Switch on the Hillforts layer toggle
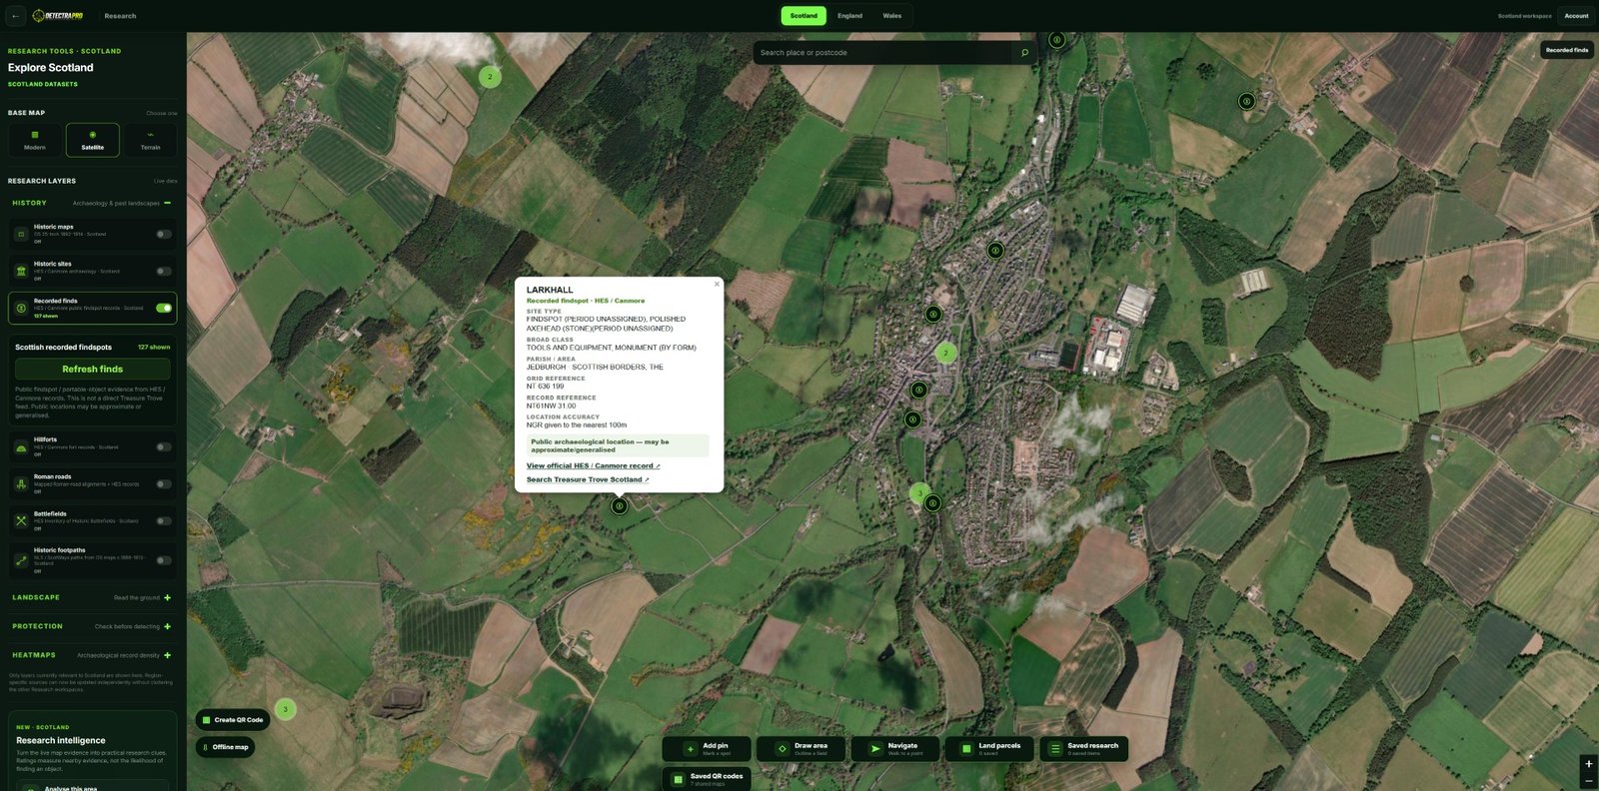1599x791 pixels. coord(163,447)
